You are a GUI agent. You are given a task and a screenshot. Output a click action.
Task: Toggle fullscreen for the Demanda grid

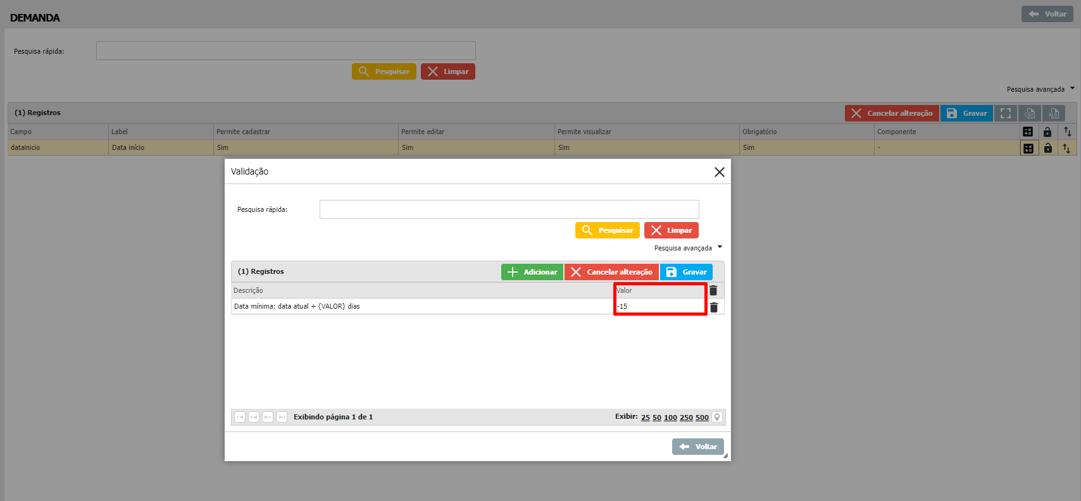coord(1006,113)
